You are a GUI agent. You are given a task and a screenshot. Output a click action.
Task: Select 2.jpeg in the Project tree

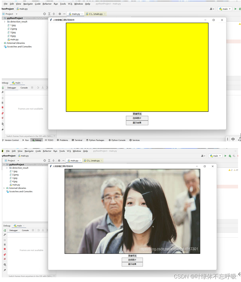click(x=13, y=29)
